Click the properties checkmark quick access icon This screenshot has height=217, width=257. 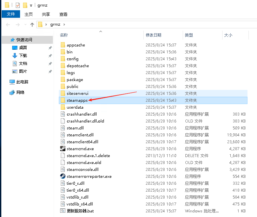point(18,5)
